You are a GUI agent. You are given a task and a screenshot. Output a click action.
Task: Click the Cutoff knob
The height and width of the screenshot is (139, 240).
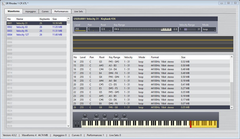96,115
